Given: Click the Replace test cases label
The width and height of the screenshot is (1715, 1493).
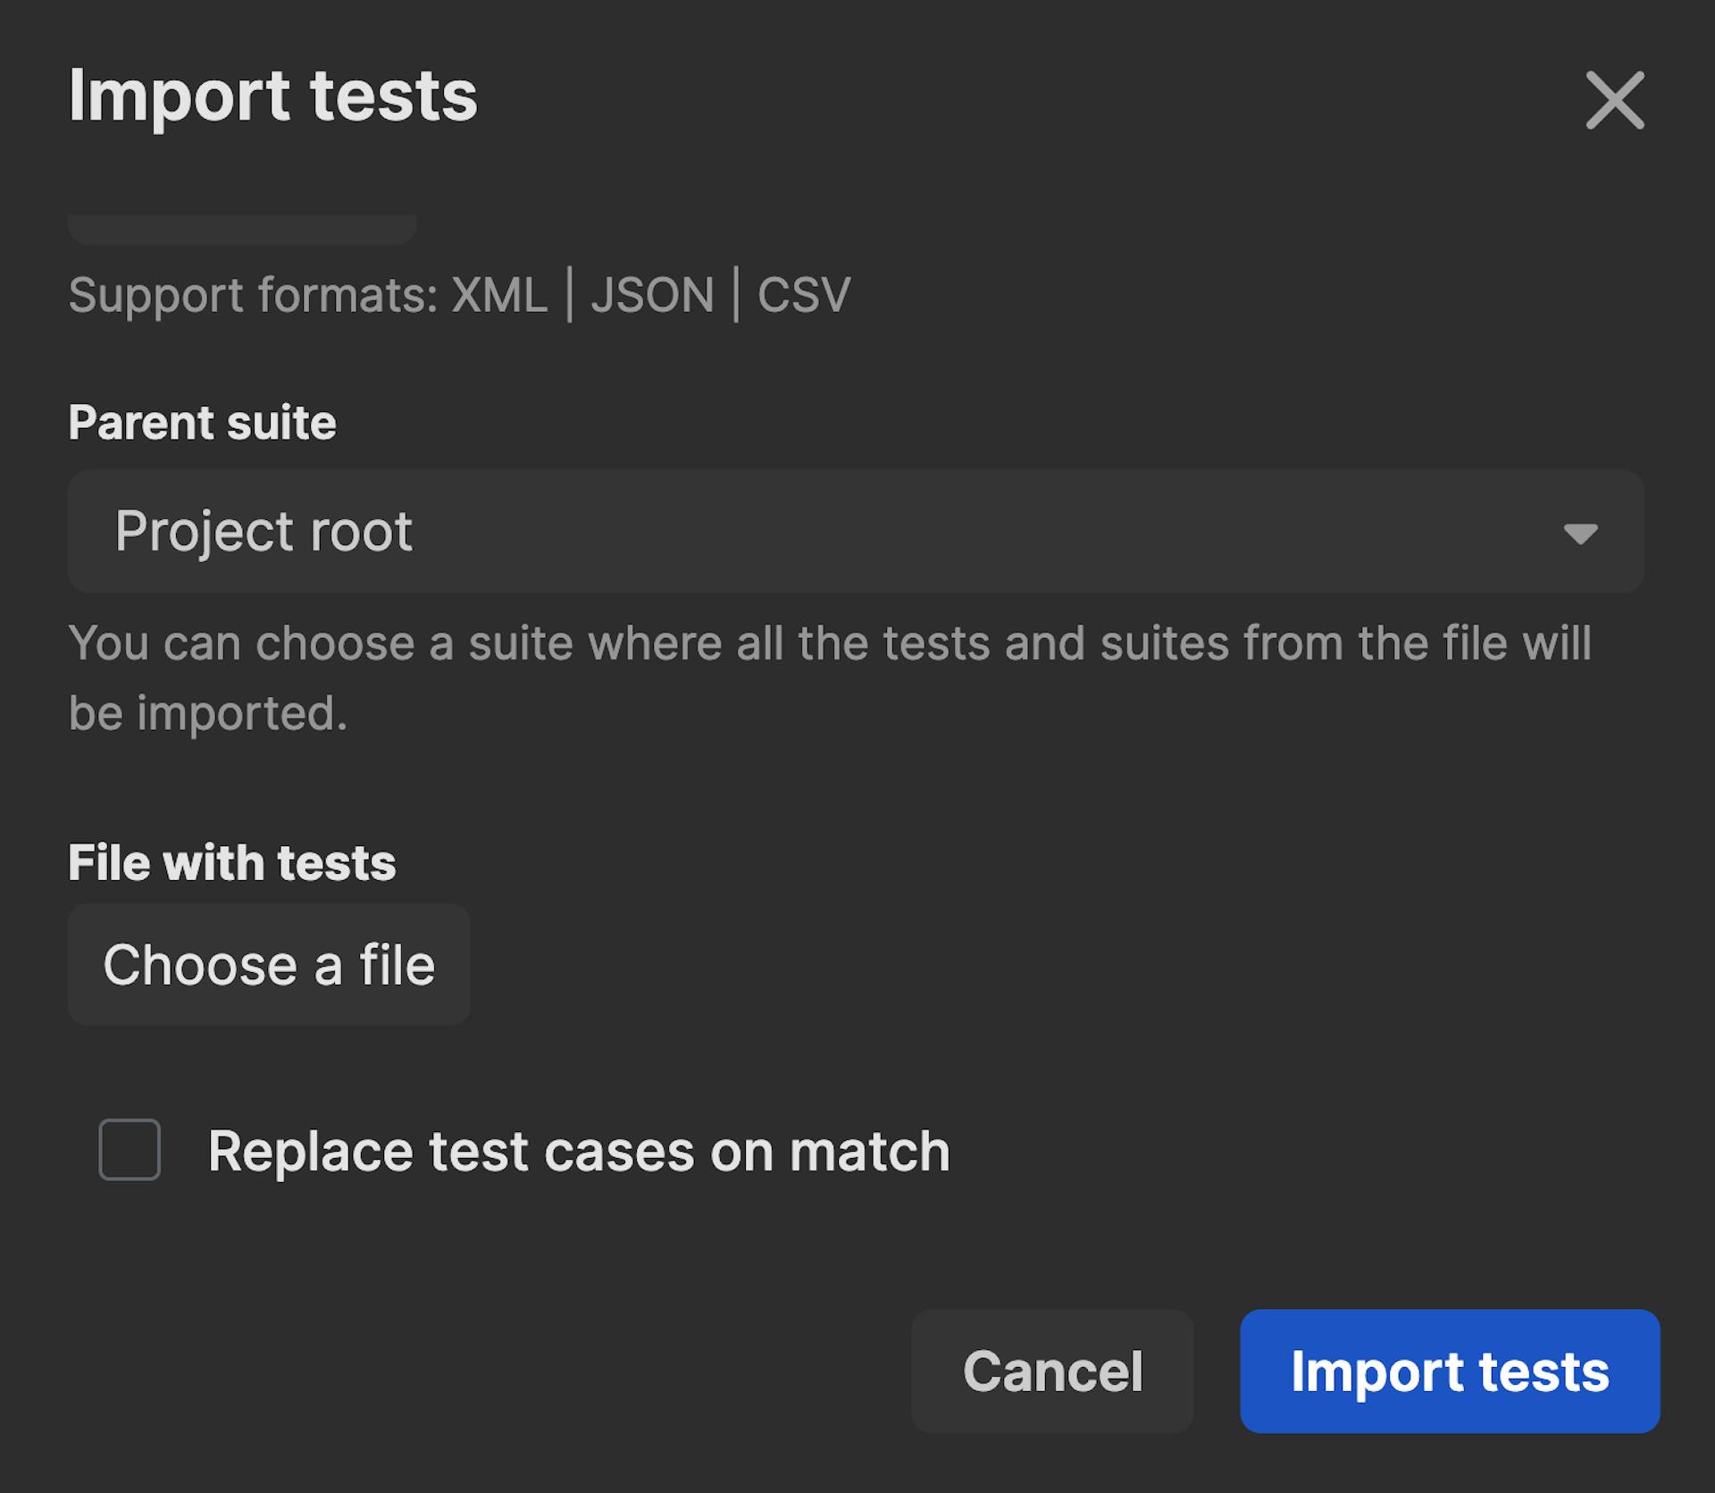Looking at the screenshot, I should tap(577, 1152).
